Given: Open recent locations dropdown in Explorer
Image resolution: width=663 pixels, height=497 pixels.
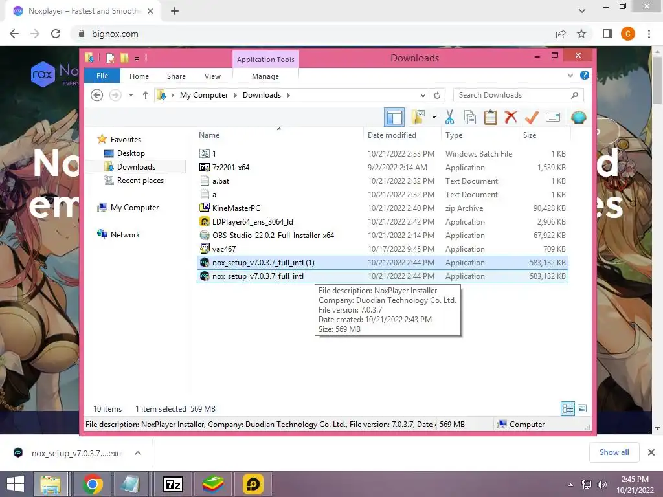Looking at the screenshot, I should coord(131,95).
